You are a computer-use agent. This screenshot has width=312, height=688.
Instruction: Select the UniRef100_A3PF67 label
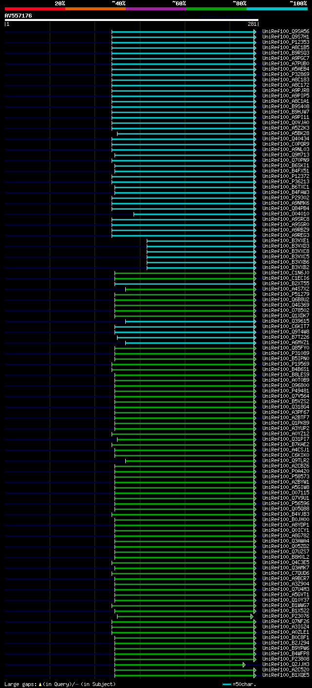286,413
